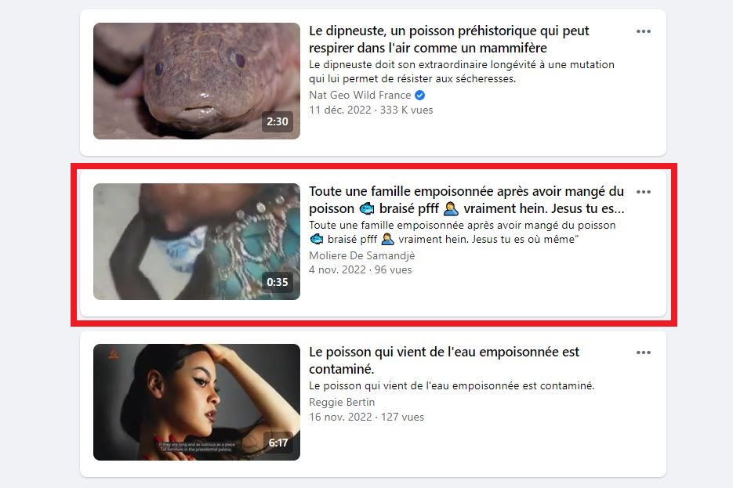Open options menu for the famille empoisonnée video
The width and height of the screenshot is (733, 488).
644,192
